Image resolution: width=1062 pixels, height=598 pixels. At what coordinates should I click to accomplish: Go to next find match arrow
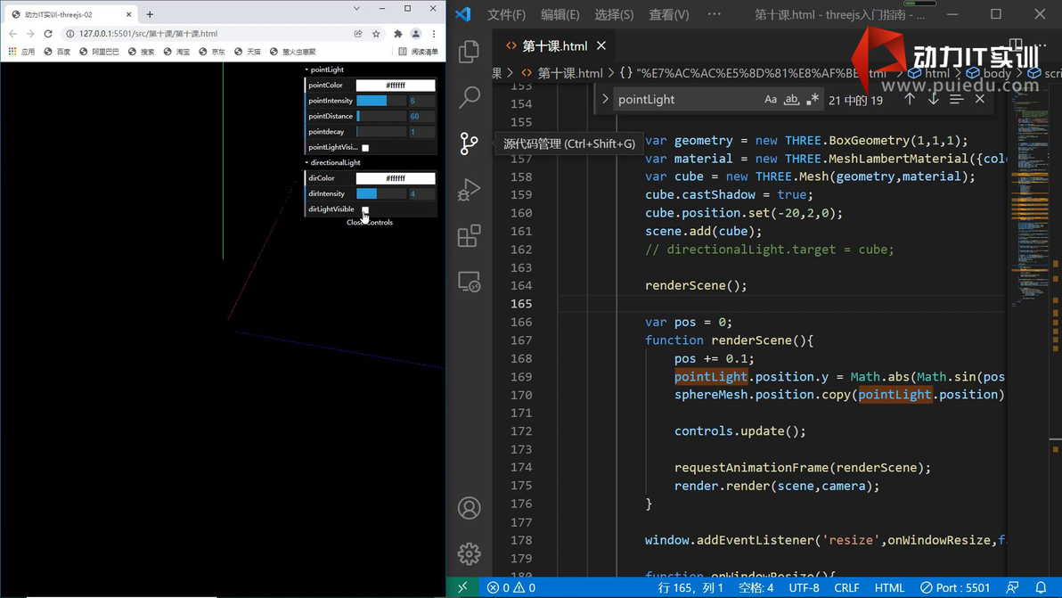click(x=933, y=100)
